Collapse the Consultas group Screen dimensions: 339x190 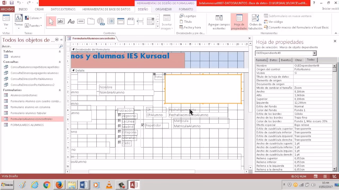[x=60, y=62]
